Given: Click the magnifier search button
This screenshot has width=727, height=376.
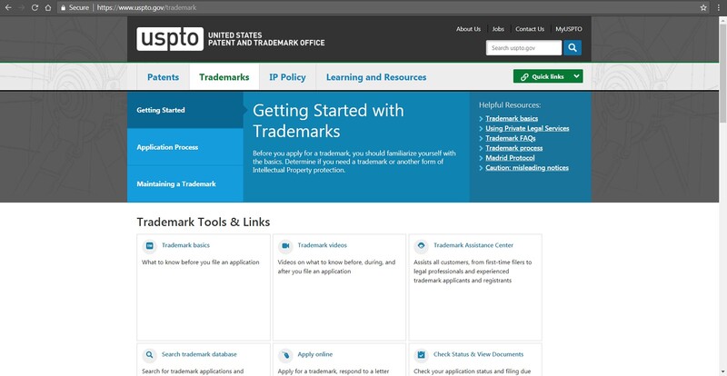Looking at the screenshot, I should (573, 48).
